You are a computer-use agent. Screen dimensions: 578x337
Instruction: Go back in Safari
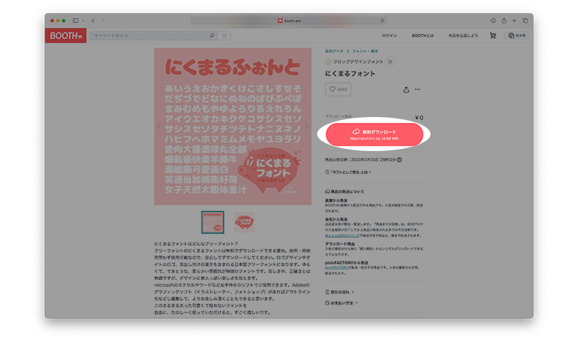(93, 21)
